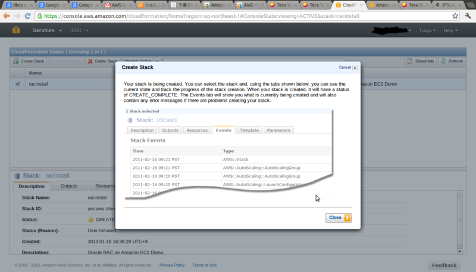Screen dimensions: 476x272
Task: Click Update Stack toolbar button
Action: [x=66, y=61]
